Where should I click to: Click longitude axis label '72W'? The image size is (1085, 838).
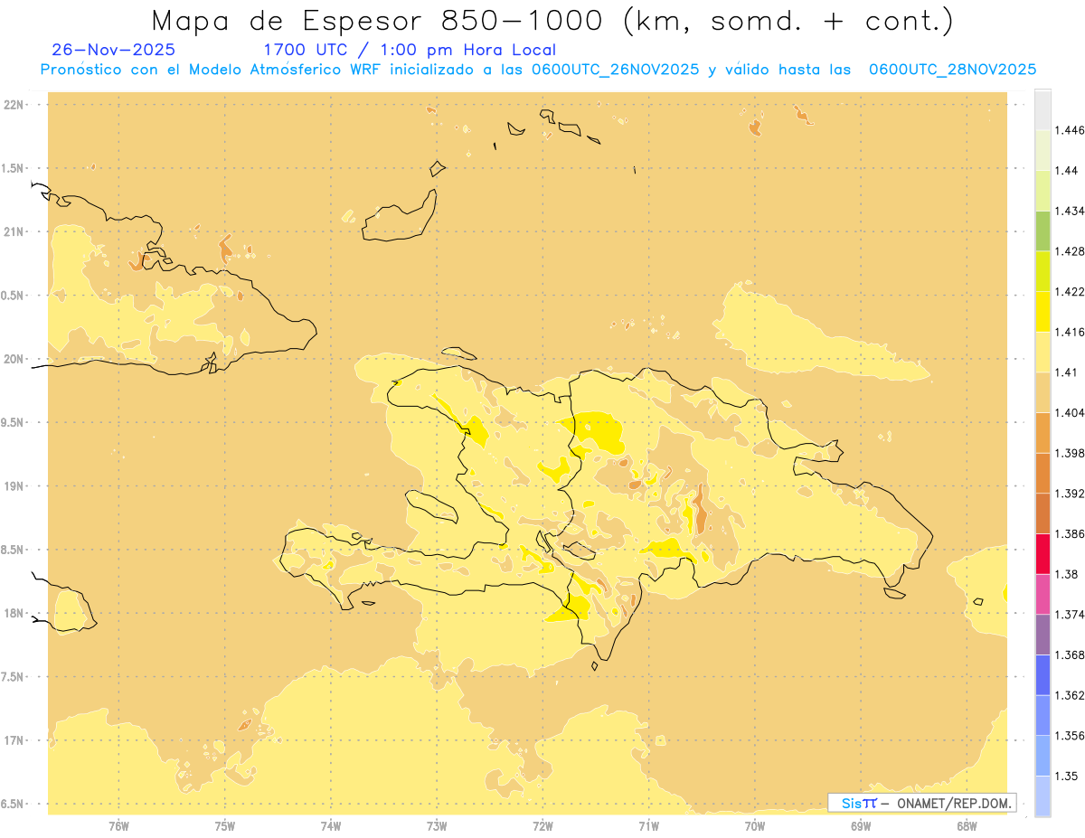pos(542,826)
